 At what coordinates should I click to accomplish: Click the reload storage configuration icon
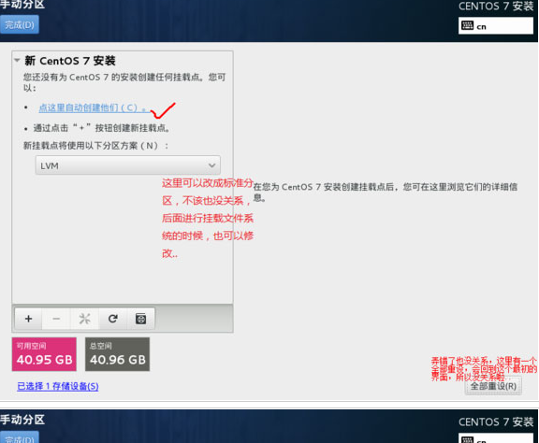[112, 319]
